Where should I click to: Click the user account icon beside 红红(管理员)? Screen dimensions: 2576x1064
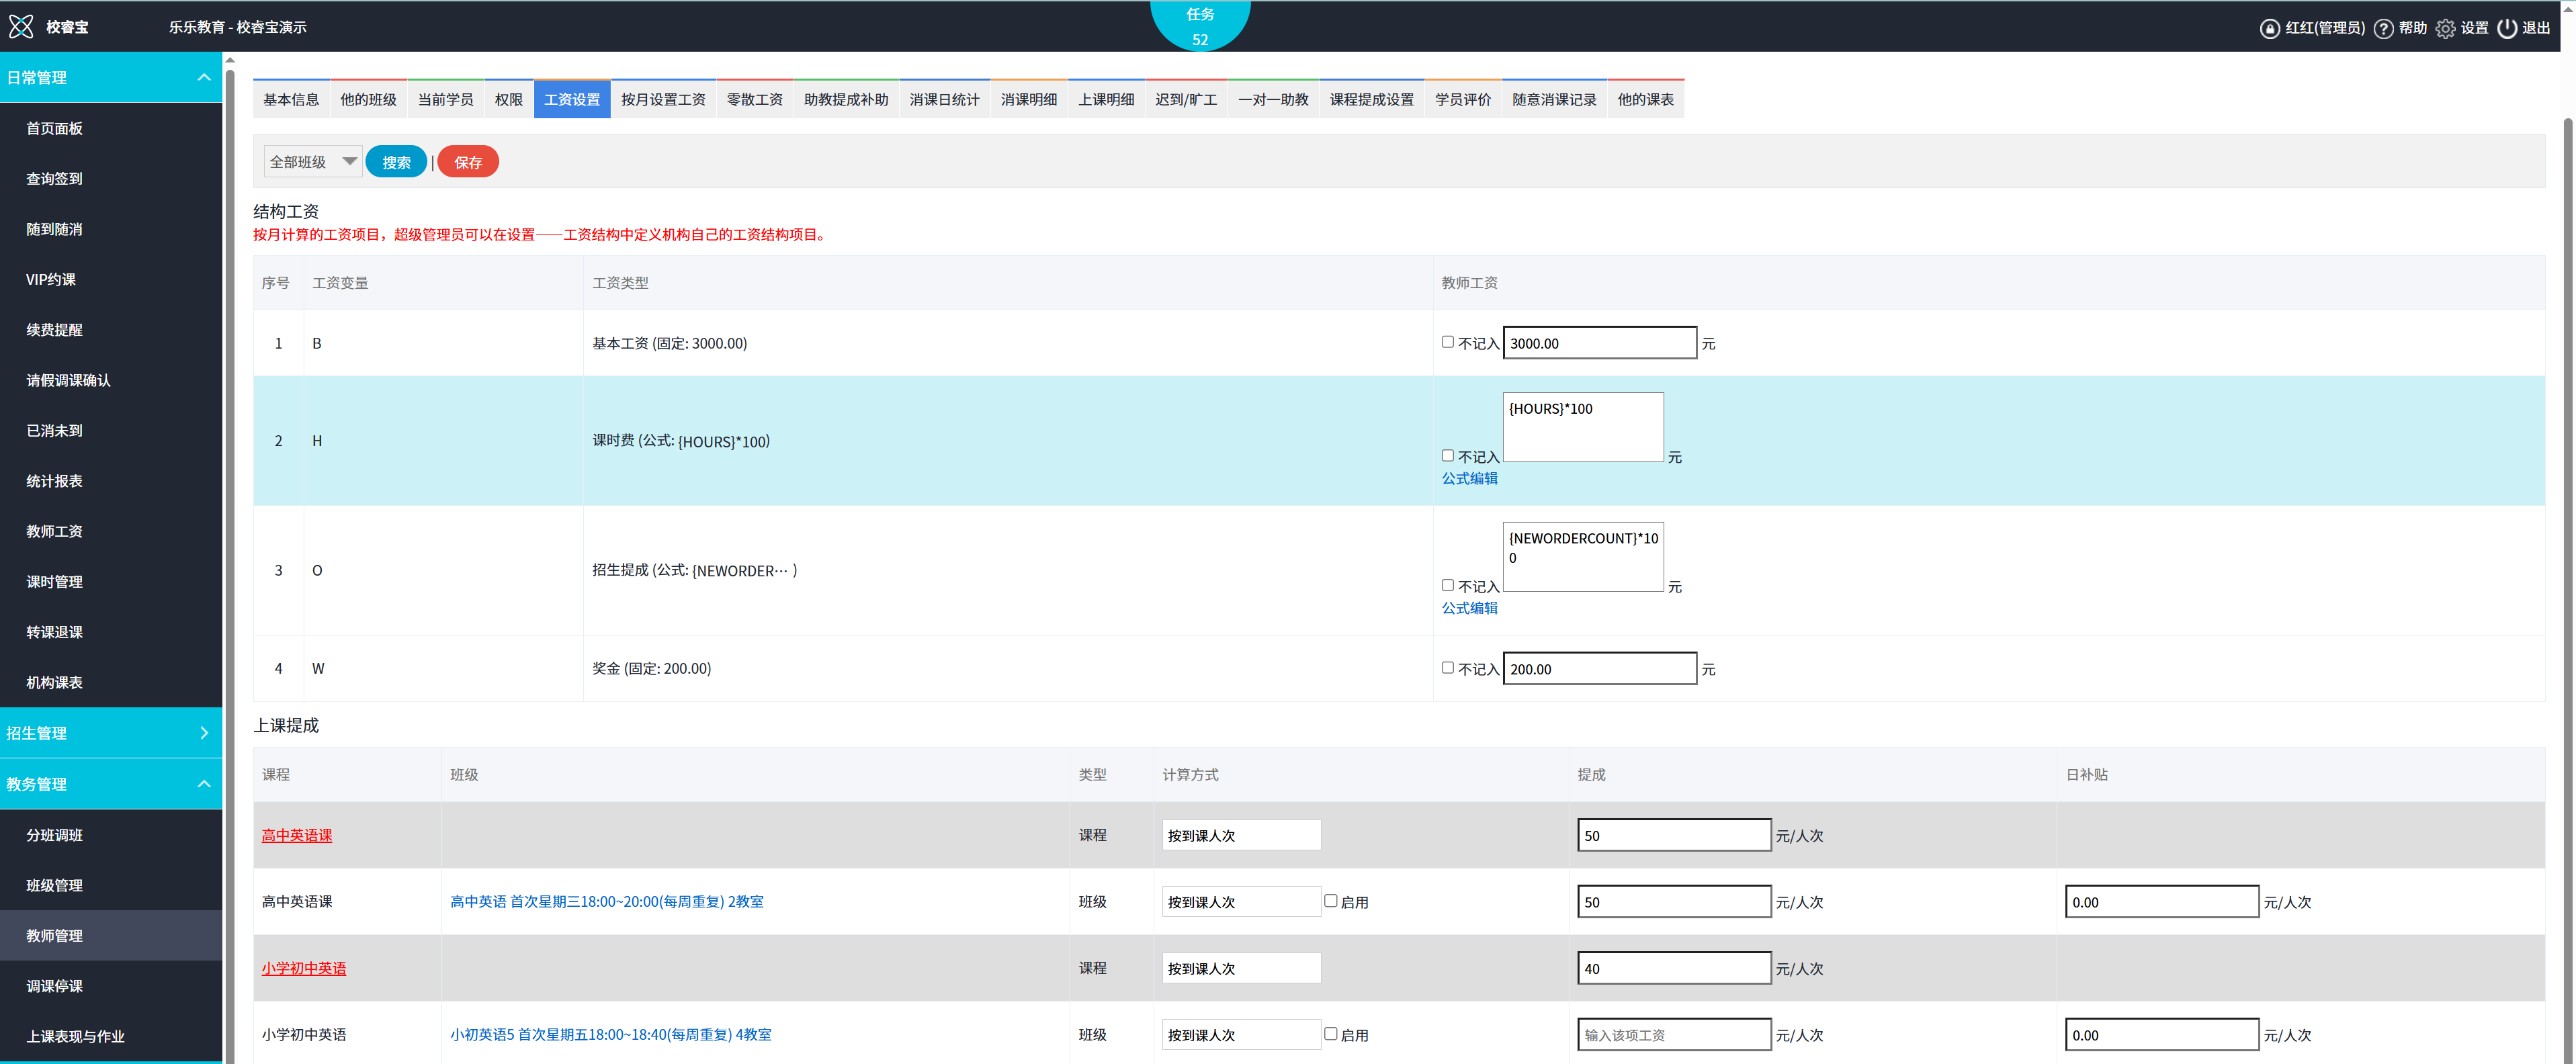(2269, 28)
